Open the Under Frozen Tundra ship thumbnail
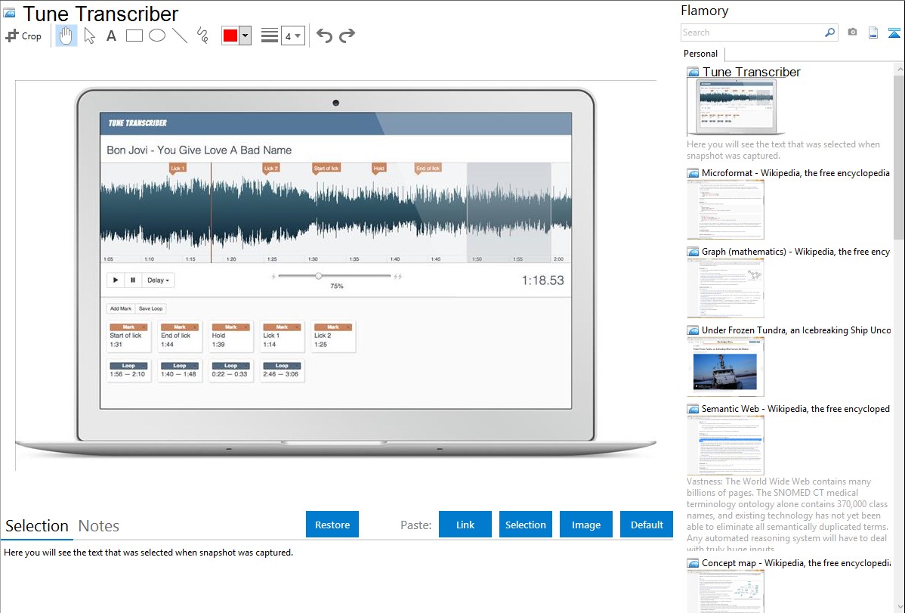 (725, 367)
